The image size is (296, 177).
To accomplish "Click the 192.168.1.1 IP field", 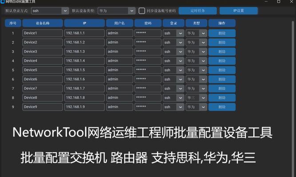I will click(x=84, y=33).
